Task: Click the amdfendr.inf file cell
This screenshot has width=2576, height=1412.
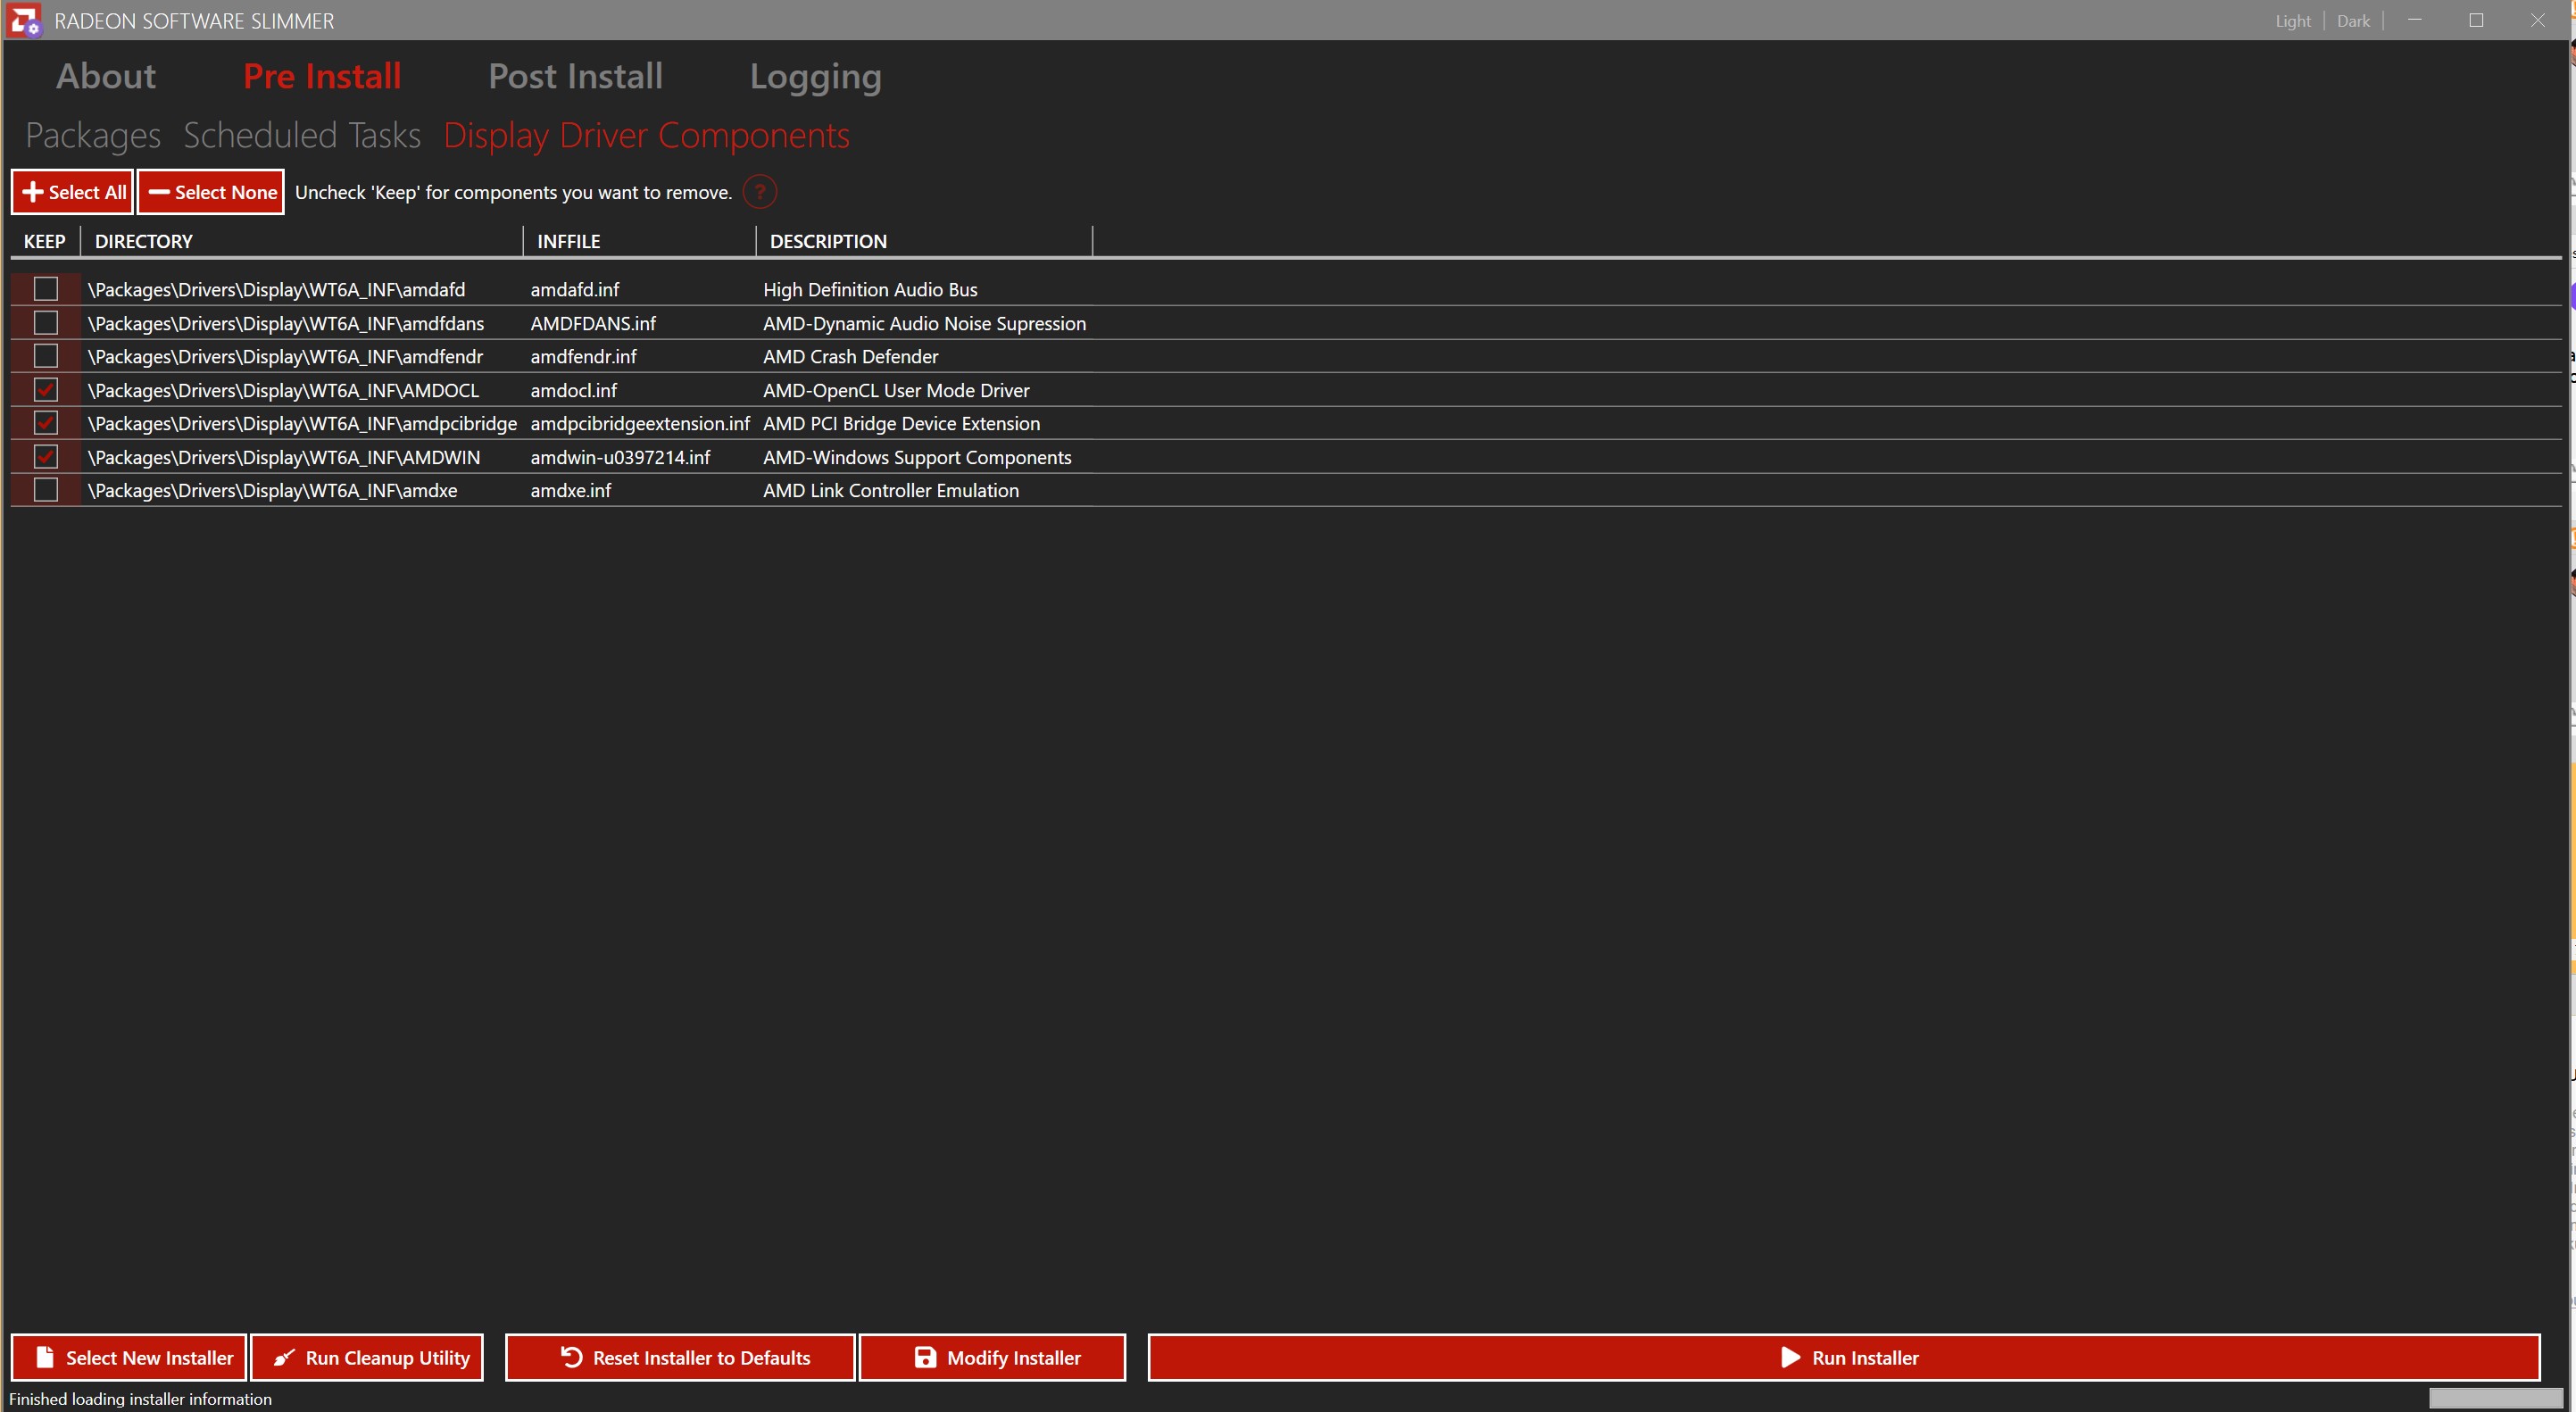Action: click(x=583, y=356)
